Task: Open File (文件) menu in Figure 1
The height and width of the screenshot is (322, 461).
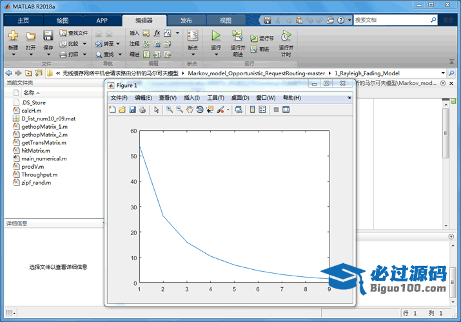Action: tap(119, 98)
